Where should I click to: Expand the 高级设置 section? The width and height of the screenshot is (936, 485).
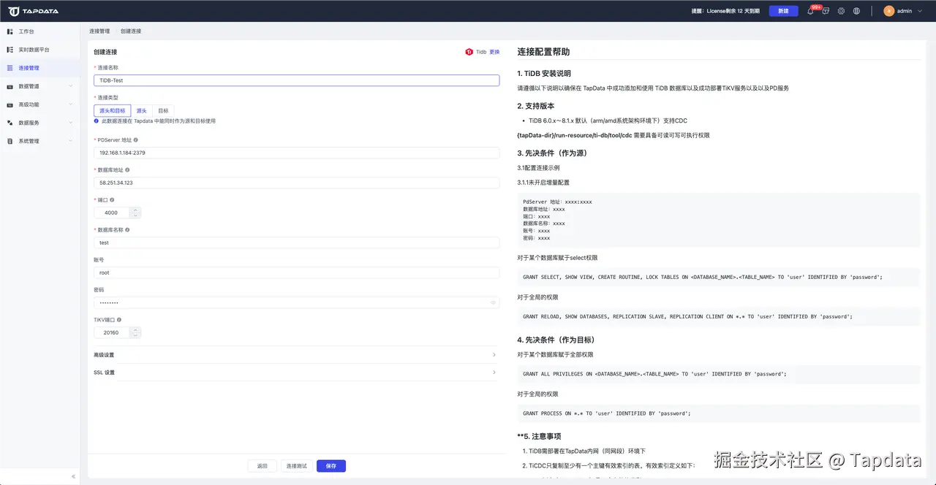296,355
